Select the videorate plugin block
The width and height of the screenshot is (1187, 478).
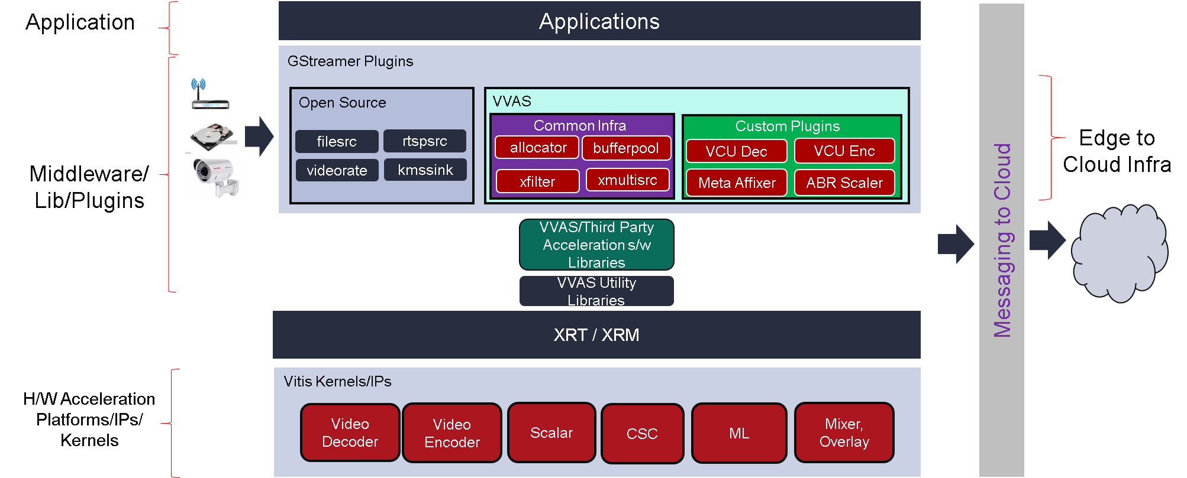337,170
